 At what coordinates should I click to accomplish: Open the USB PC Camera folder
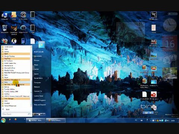[x=16, y=96]
